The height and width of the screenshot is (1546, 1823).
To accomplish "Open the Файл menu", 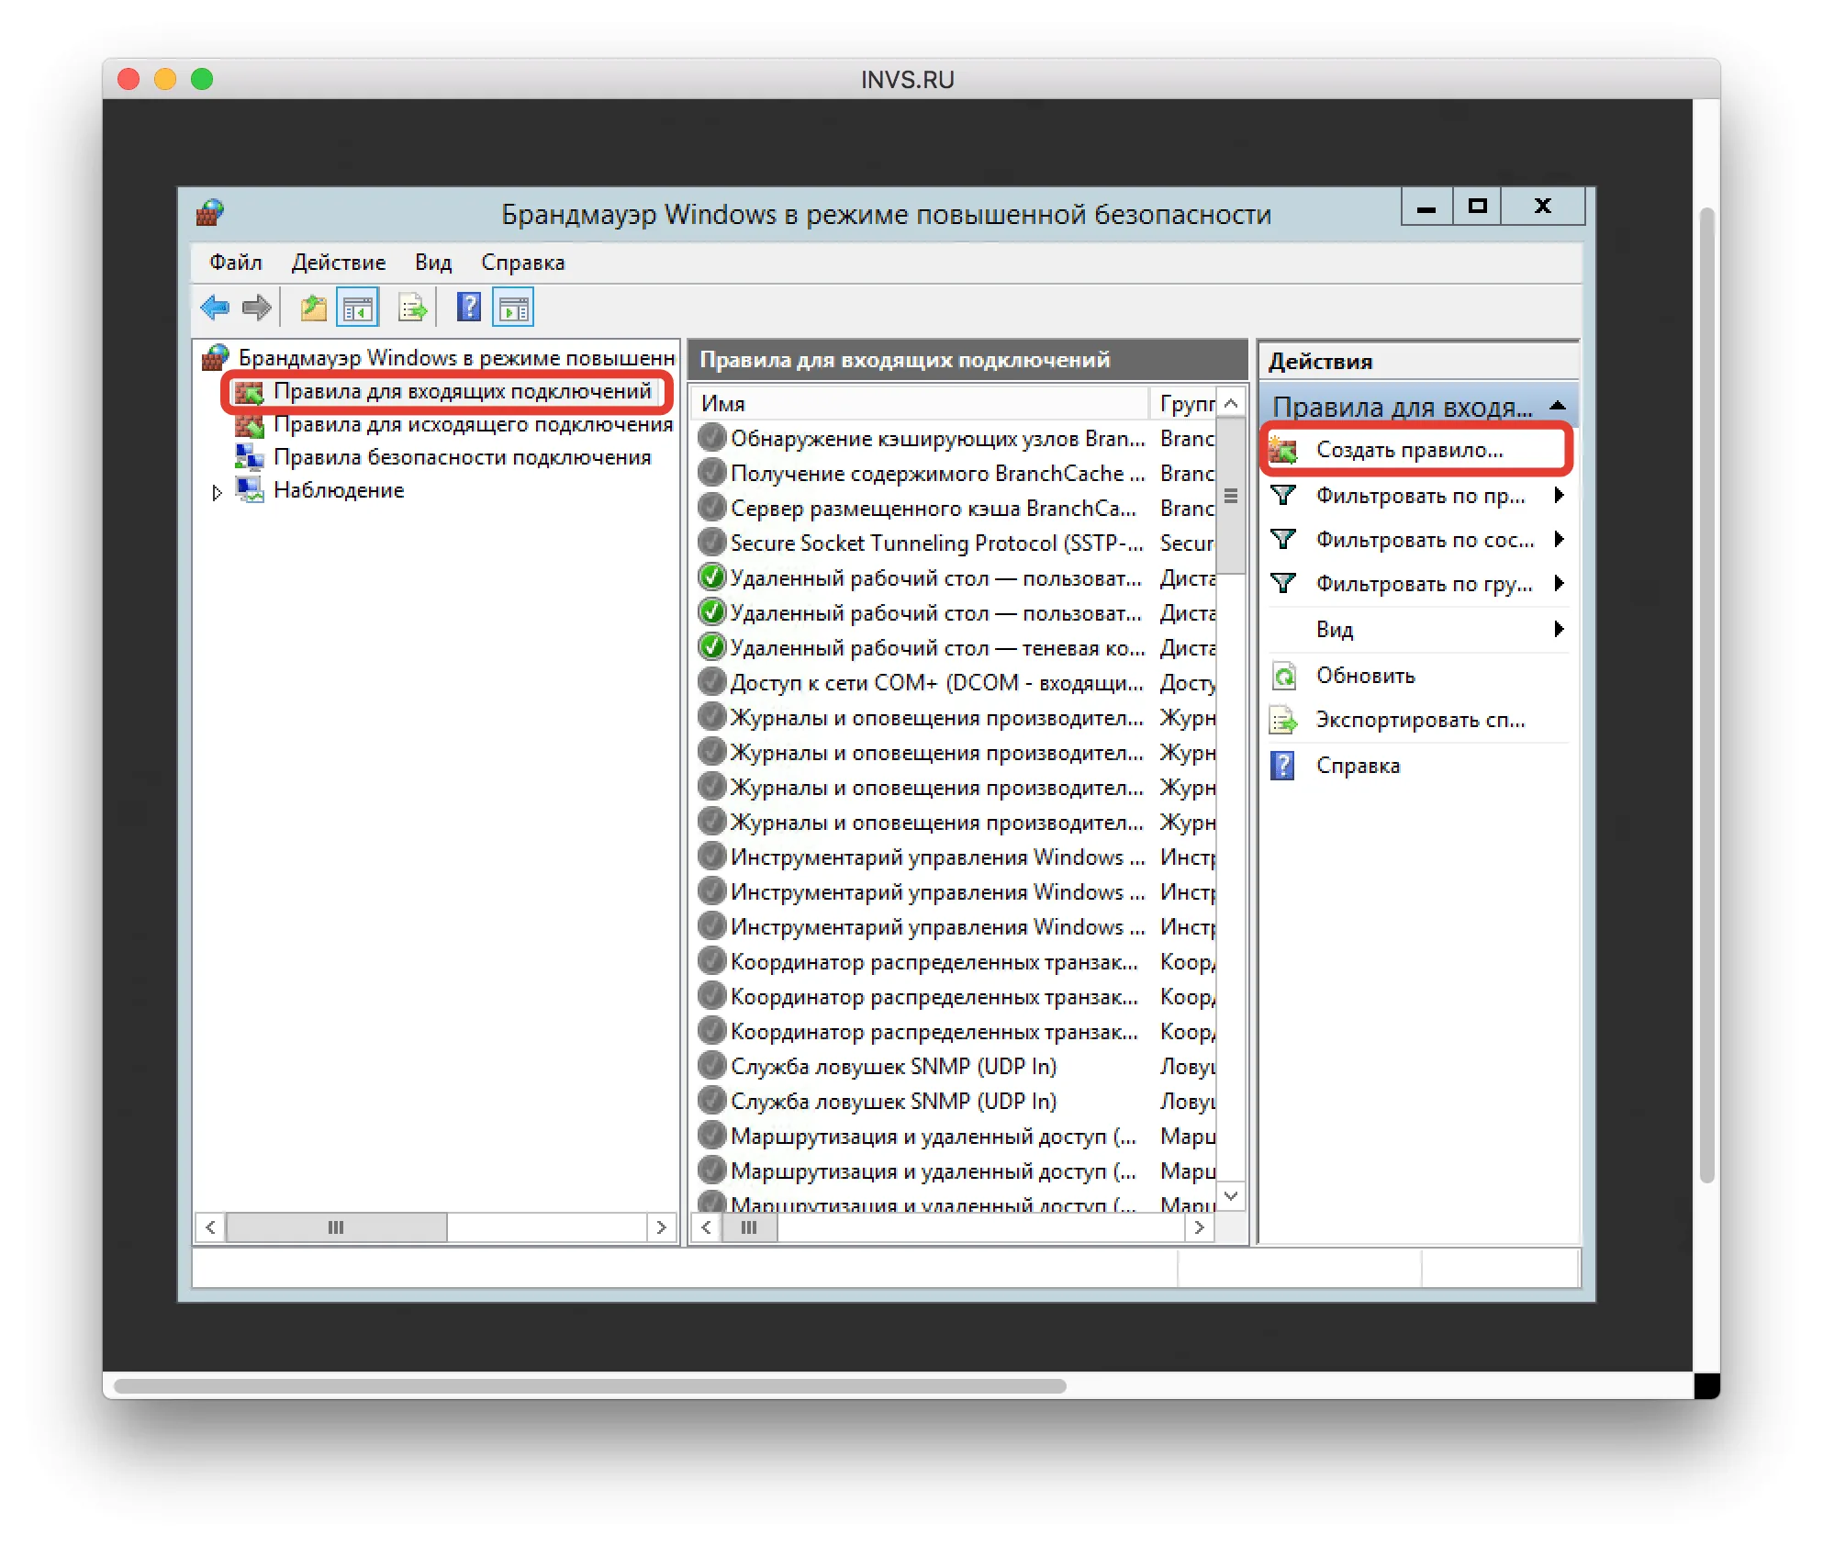I will point(235,263).
